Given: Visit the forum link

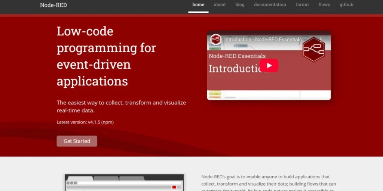Looking at the screenshot, I should click(302, 5).
